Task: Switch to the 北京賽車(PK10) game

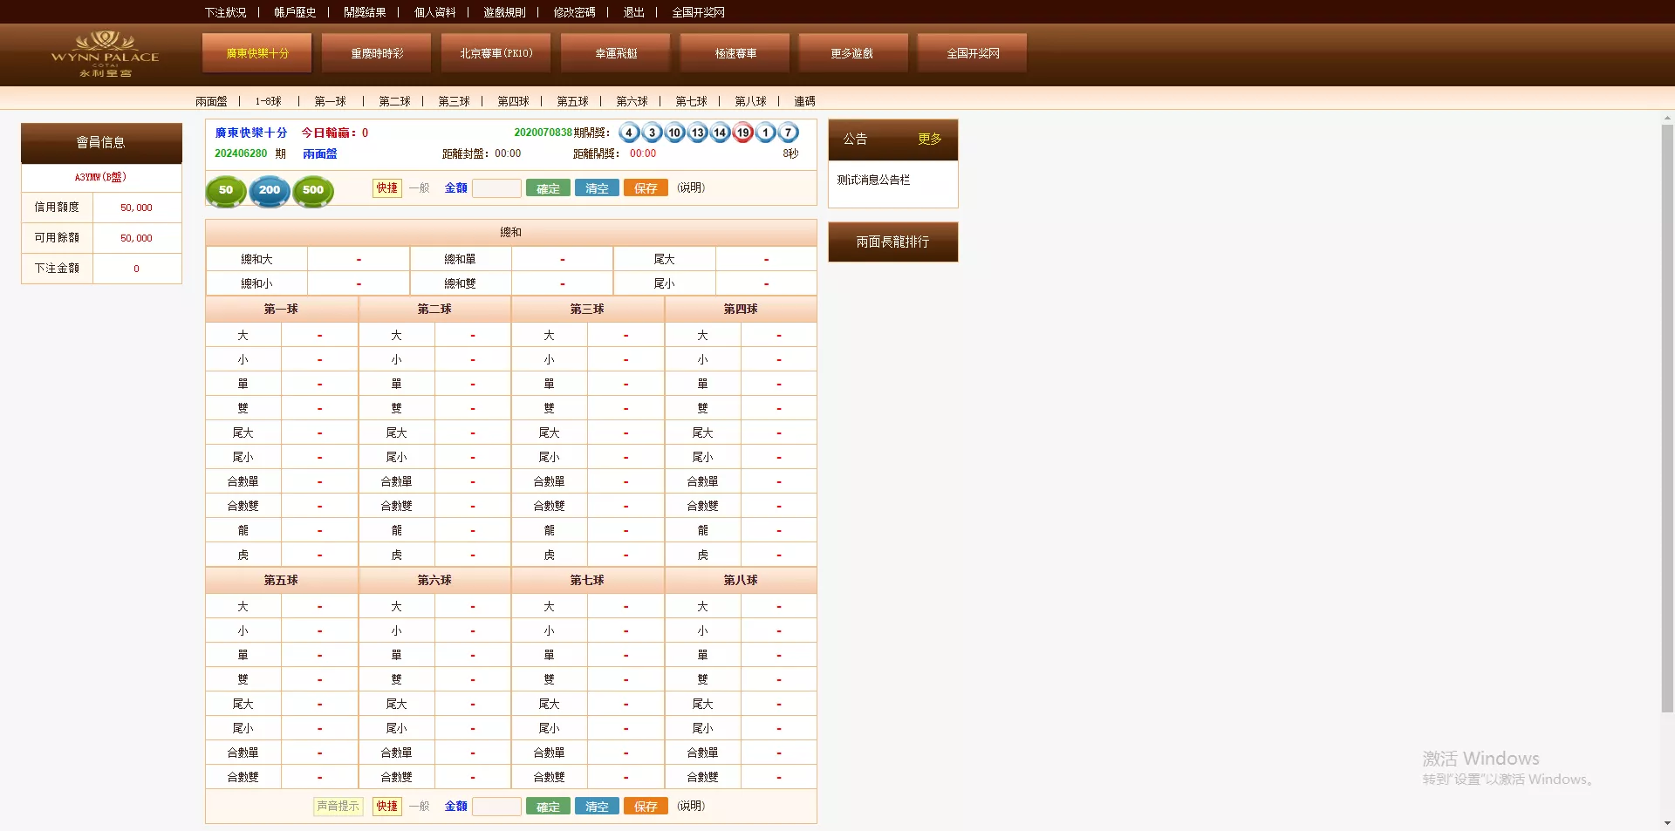Action: [x=495, y=52]
